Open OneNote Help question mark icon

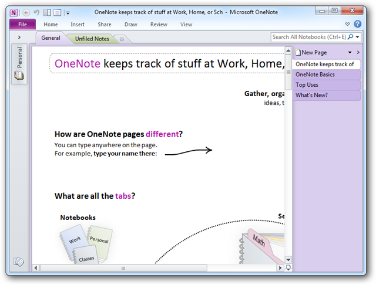pyautogui.click(x=358, y=24)
